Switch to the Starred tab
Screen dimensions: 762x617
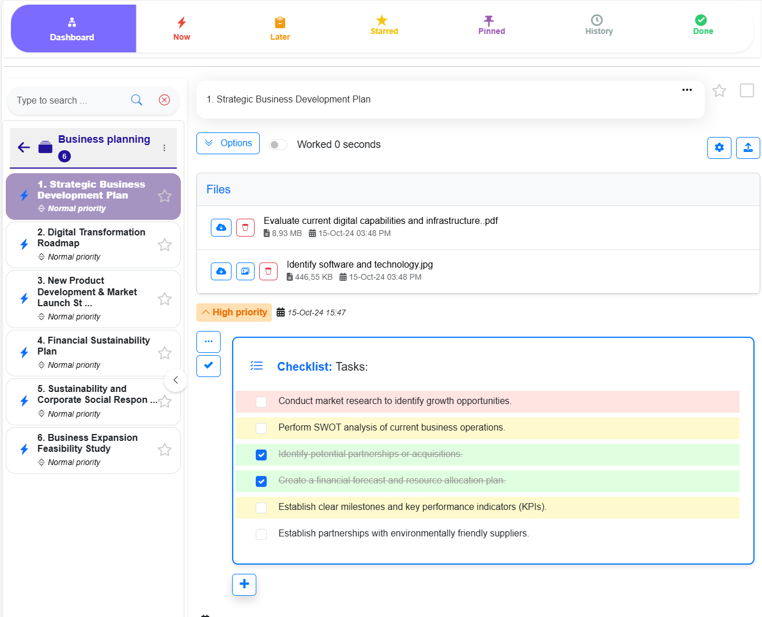[x=384, y=25]
